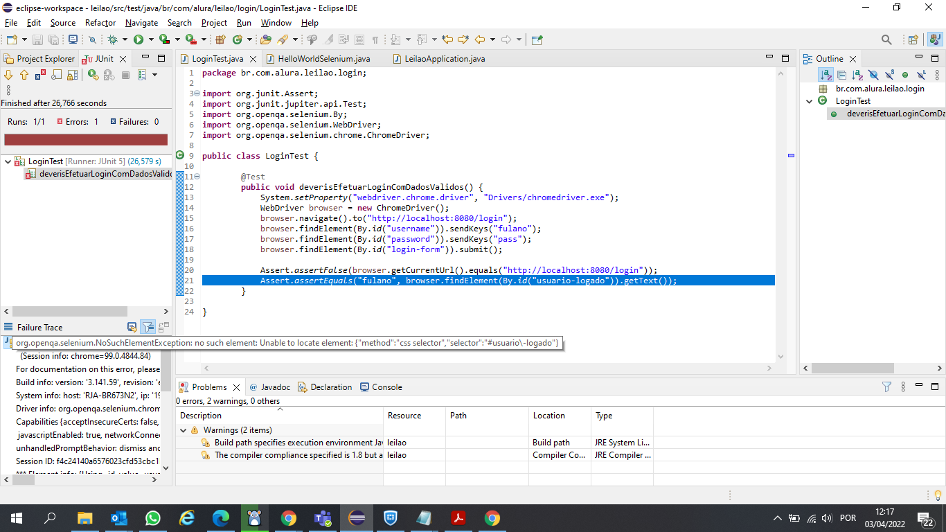Toggle show failures only in JUnit
The width and height of the screenshot is (946, 532).
click(x=39, y=75)
